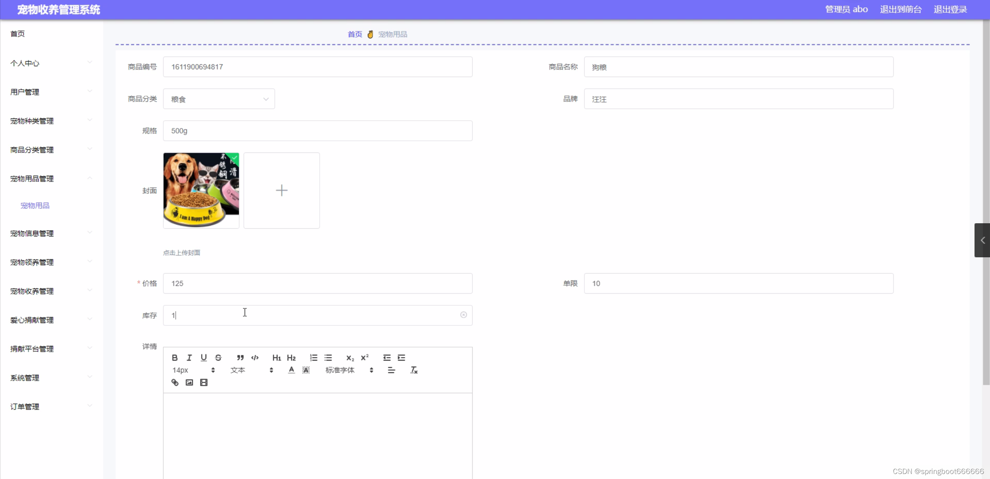Insert an image in the editor
The width and height of the screenshot is (990, 479).
click(189, 382)
